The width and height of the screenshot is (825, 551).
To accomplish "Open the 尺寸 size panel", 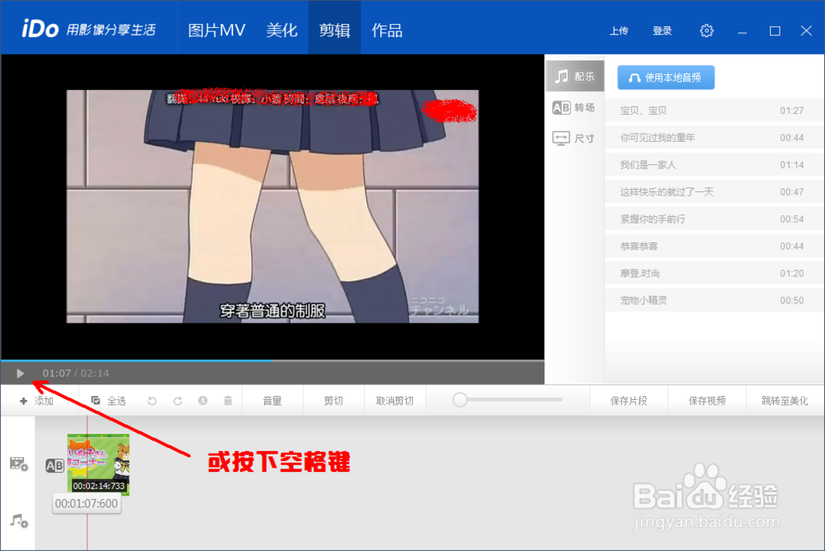I will click(574, 138).
